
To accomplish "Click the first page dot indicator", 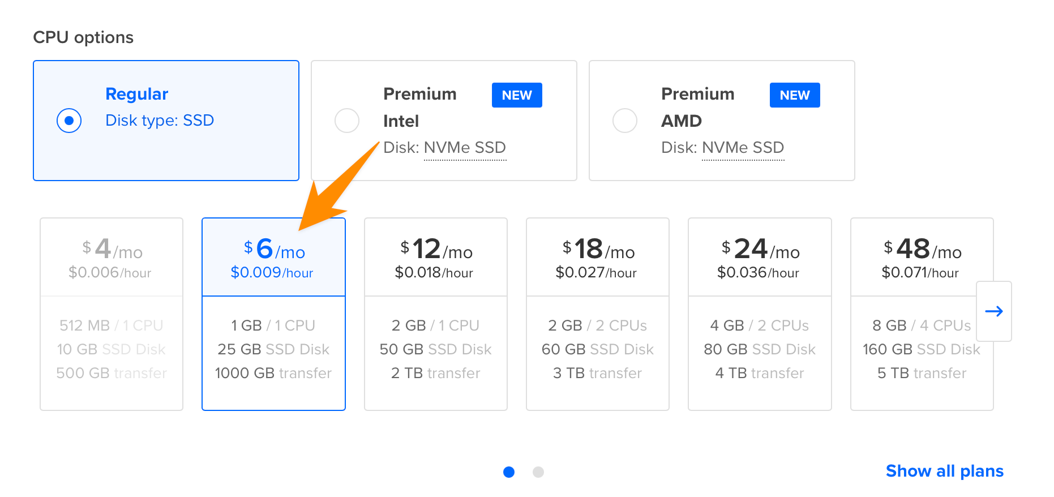I will click(x=509, y=472).
